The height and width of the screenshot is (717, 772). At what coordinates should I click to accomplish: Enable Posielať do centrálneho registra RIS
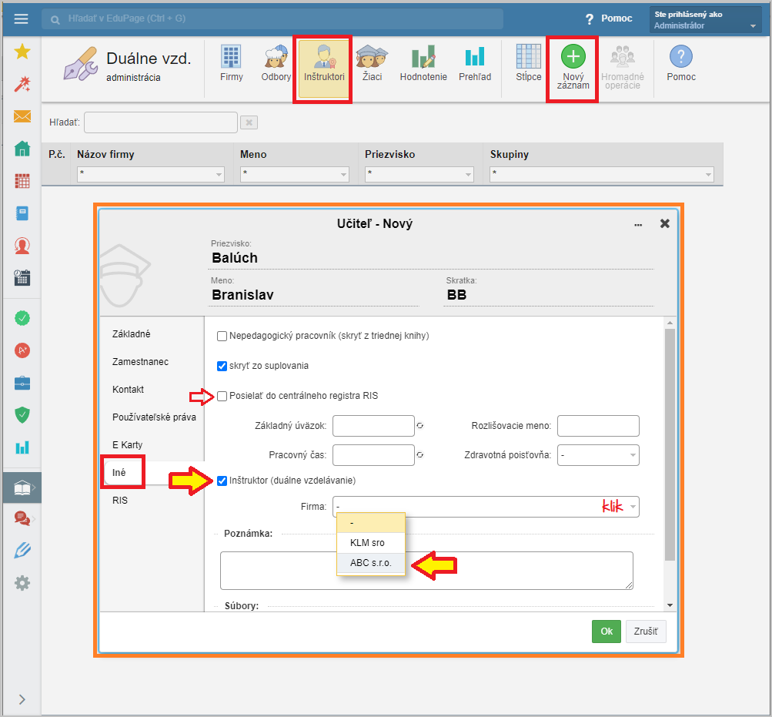tap(222, 396)
